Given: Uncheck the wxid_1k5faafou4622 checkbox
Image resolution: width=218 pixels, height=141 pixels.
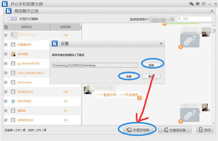Looking at the screenshot, I should pos(6,73).
